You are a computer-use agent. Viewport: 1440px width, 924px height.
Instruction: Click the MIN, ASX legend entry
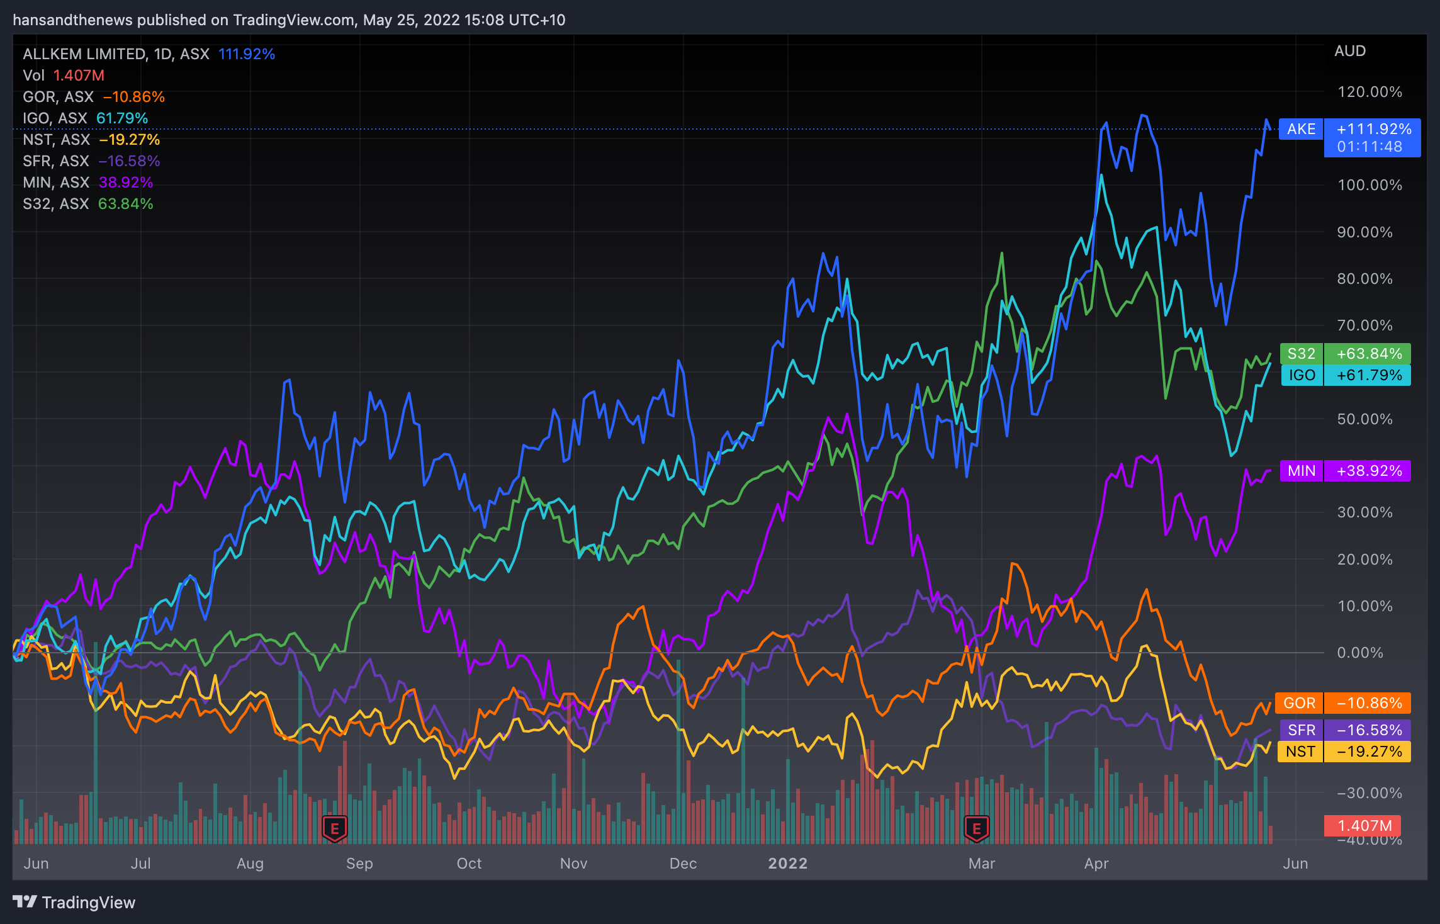(x=88, y=183)
